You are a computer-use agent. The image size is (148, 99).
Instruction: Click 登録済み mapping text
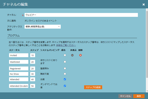point(45,69)
